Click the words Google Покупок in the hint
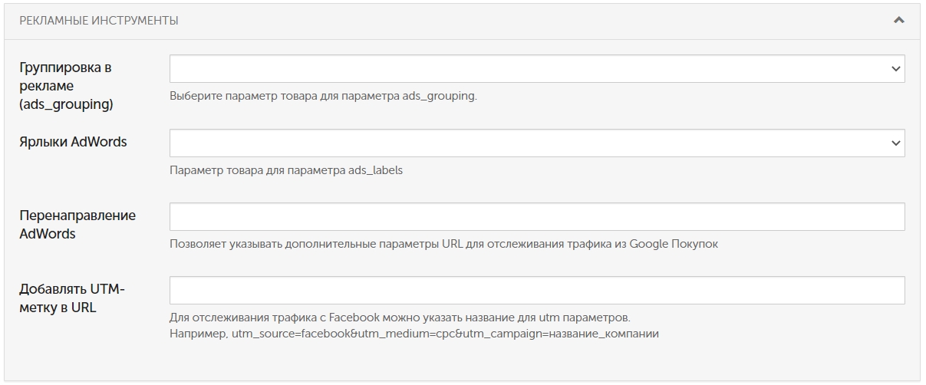926x385 pixels. tap(674, 244)
